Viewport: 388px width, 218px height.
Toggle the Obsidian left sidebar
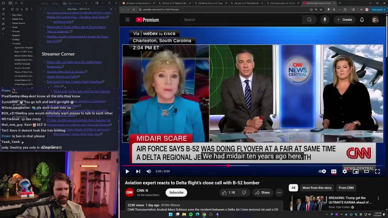(x=4, y=3)
